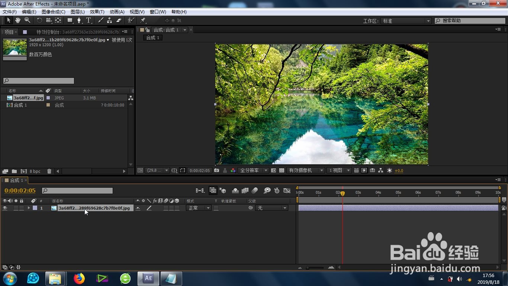
Task: Select the Zoom magnifier tool
Action: click(x=27, y=20)
